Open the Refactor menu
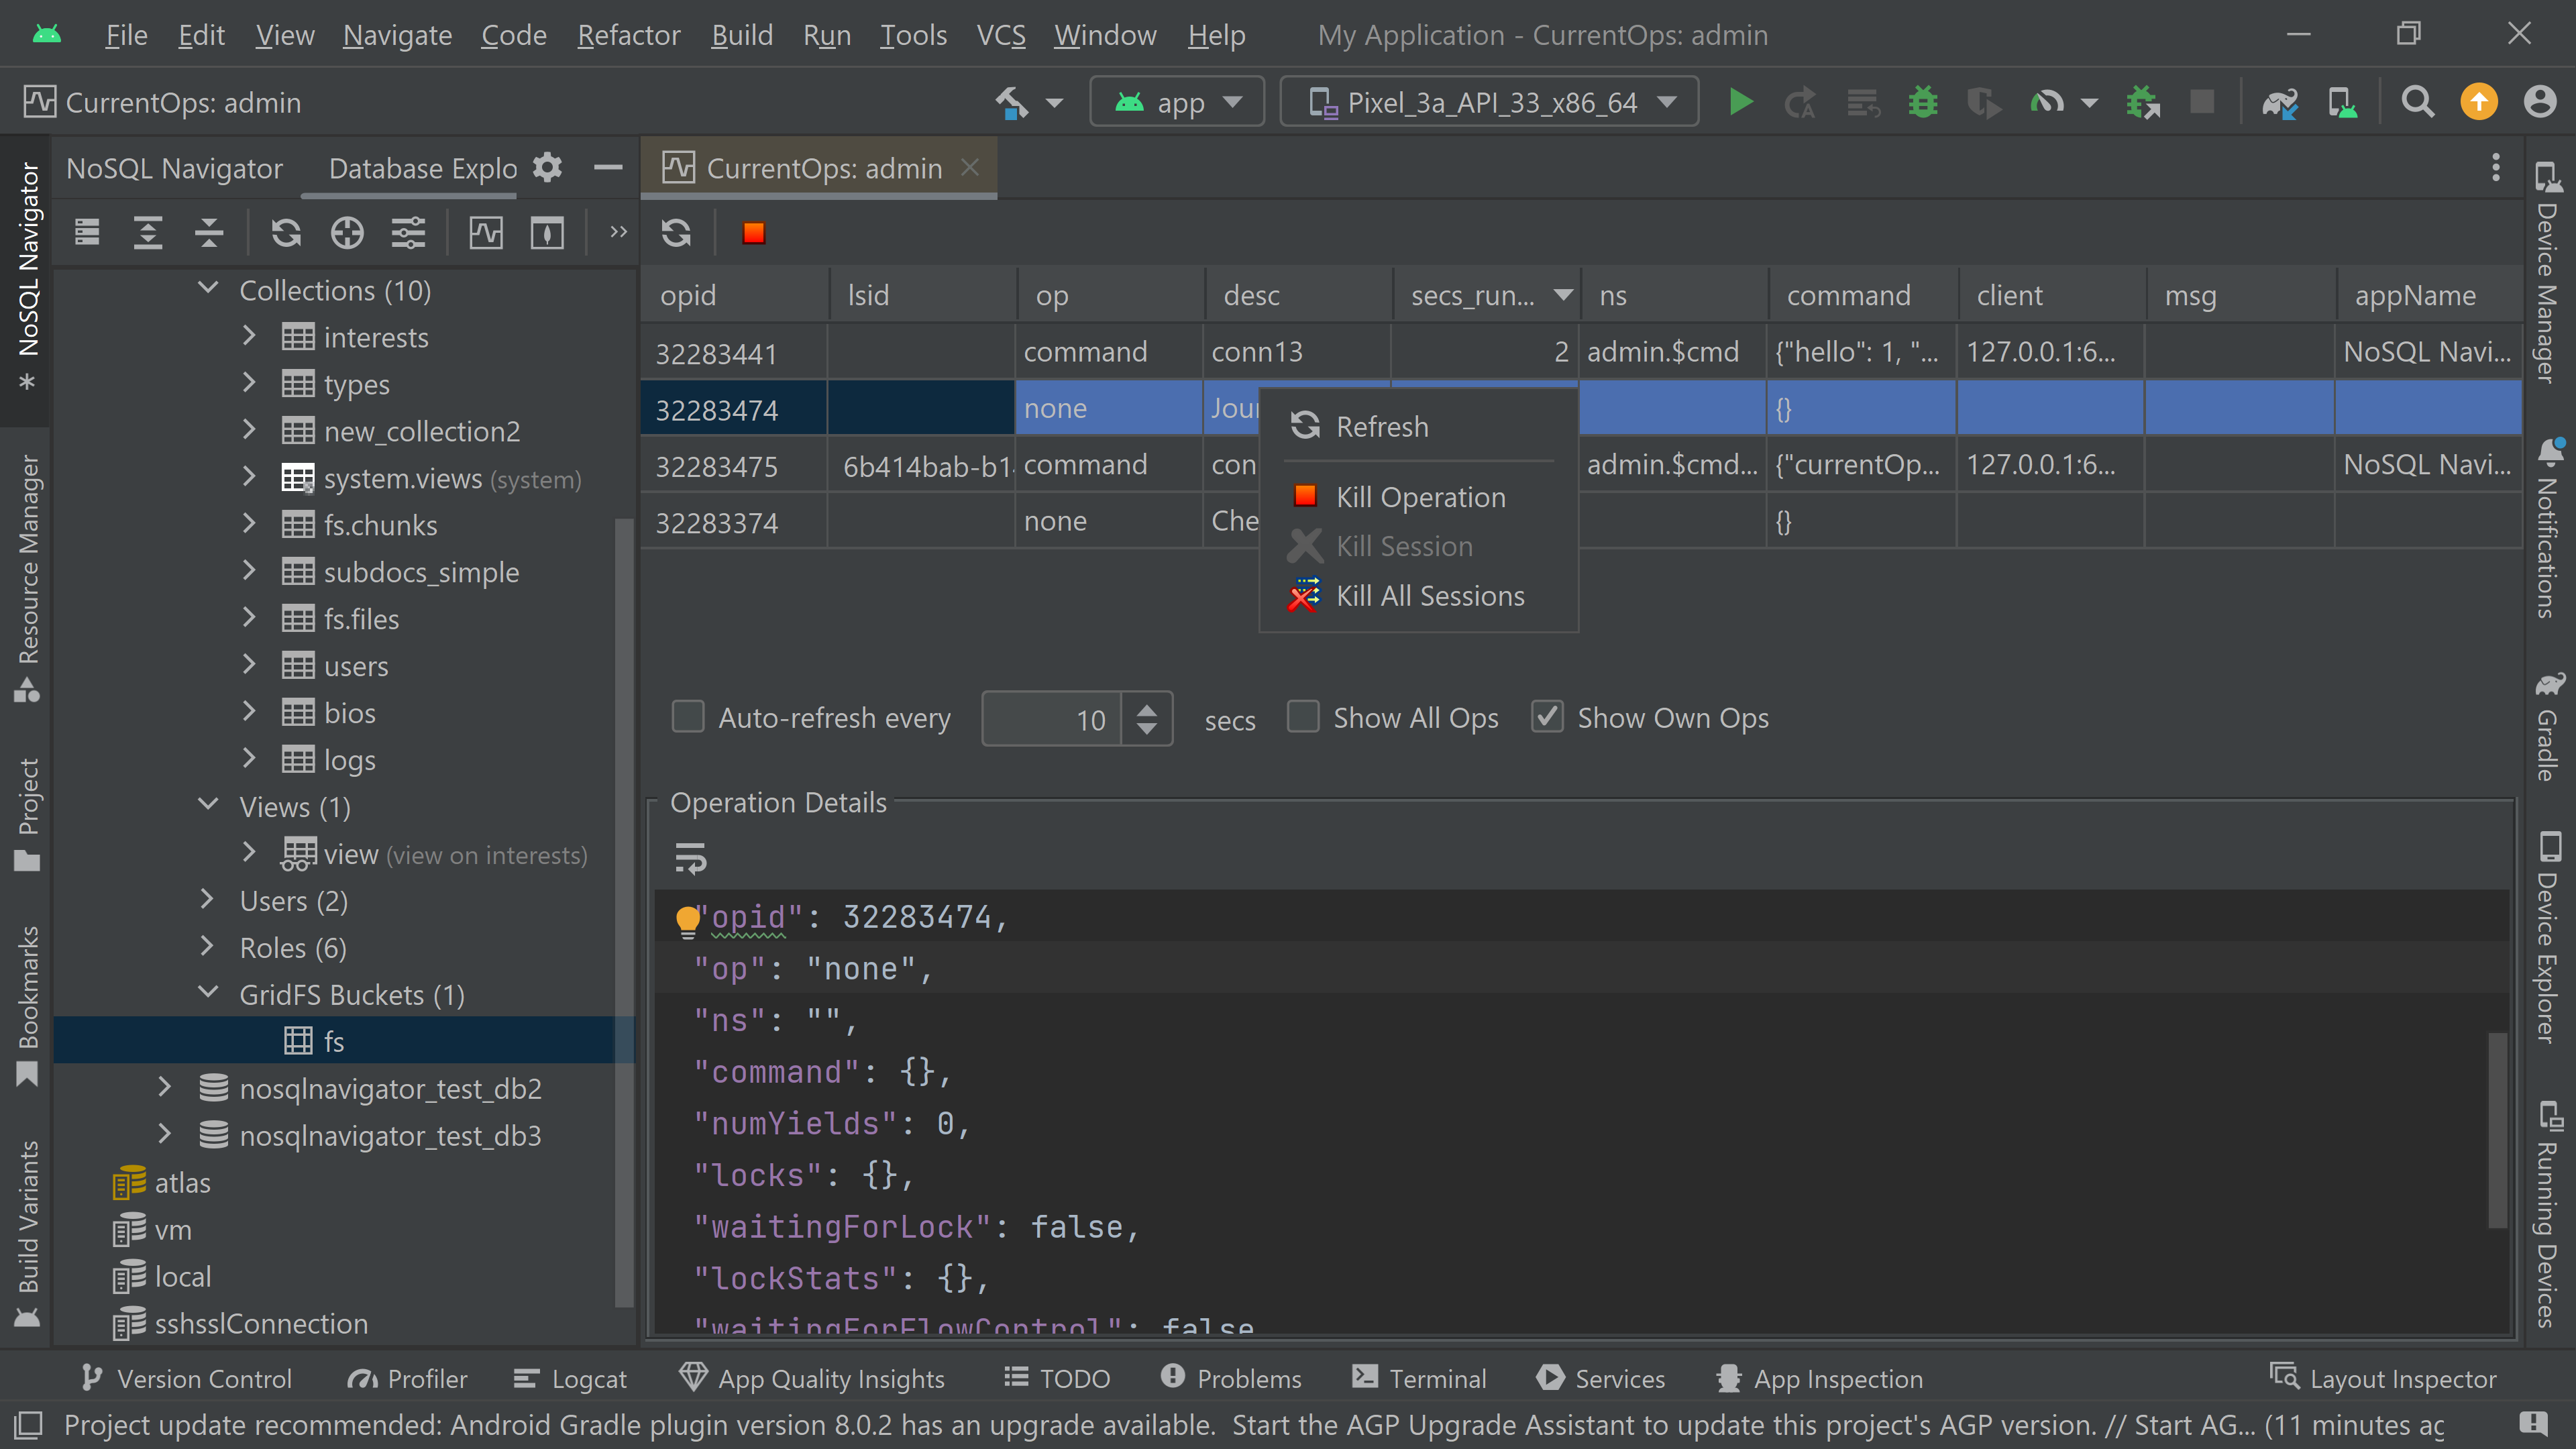This screenshot has height=1449, width=2576. pos(628,35)
